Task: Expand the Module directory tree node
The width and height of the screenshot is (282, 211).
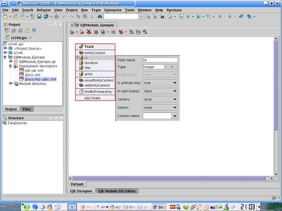Action: pyautogui.click(x=11, y=84)
